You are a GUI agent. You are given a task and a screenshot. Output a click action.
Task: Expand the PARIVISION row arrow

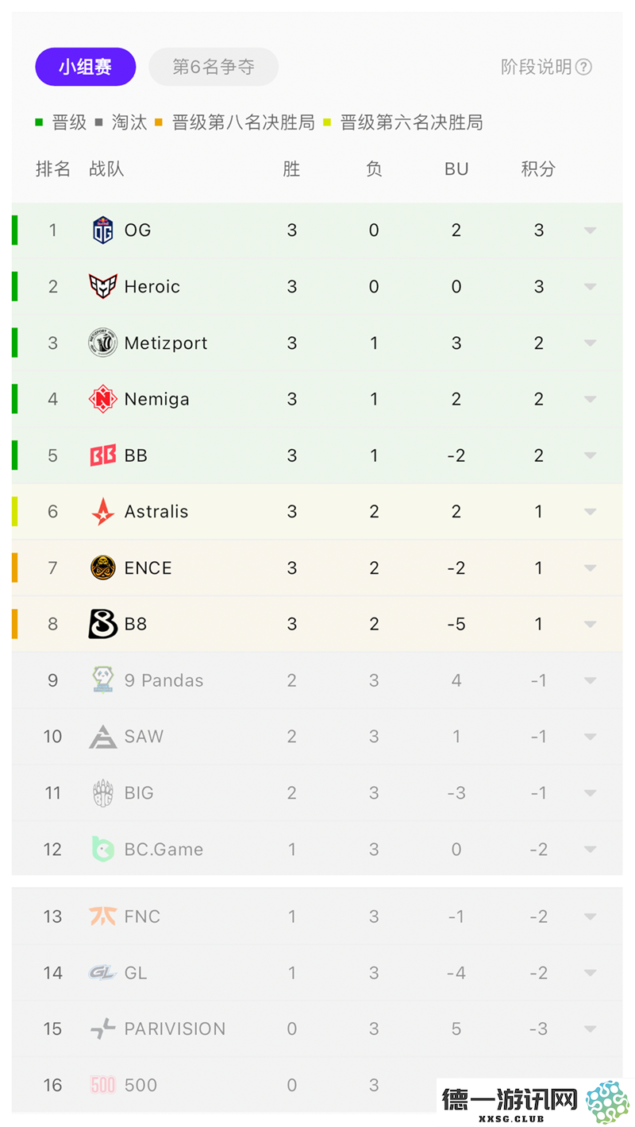tap(590, 1028)
